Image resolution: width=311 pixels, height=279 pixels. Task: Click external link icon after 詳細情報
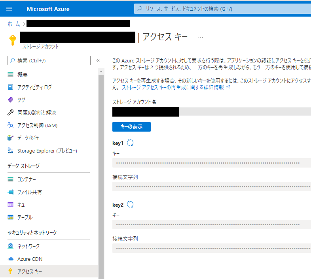tap(228, 87)
